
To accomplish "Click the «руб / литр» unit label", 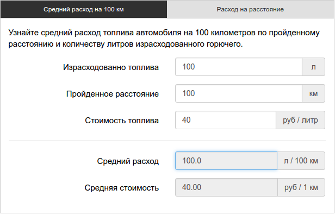I will (300, 120).
